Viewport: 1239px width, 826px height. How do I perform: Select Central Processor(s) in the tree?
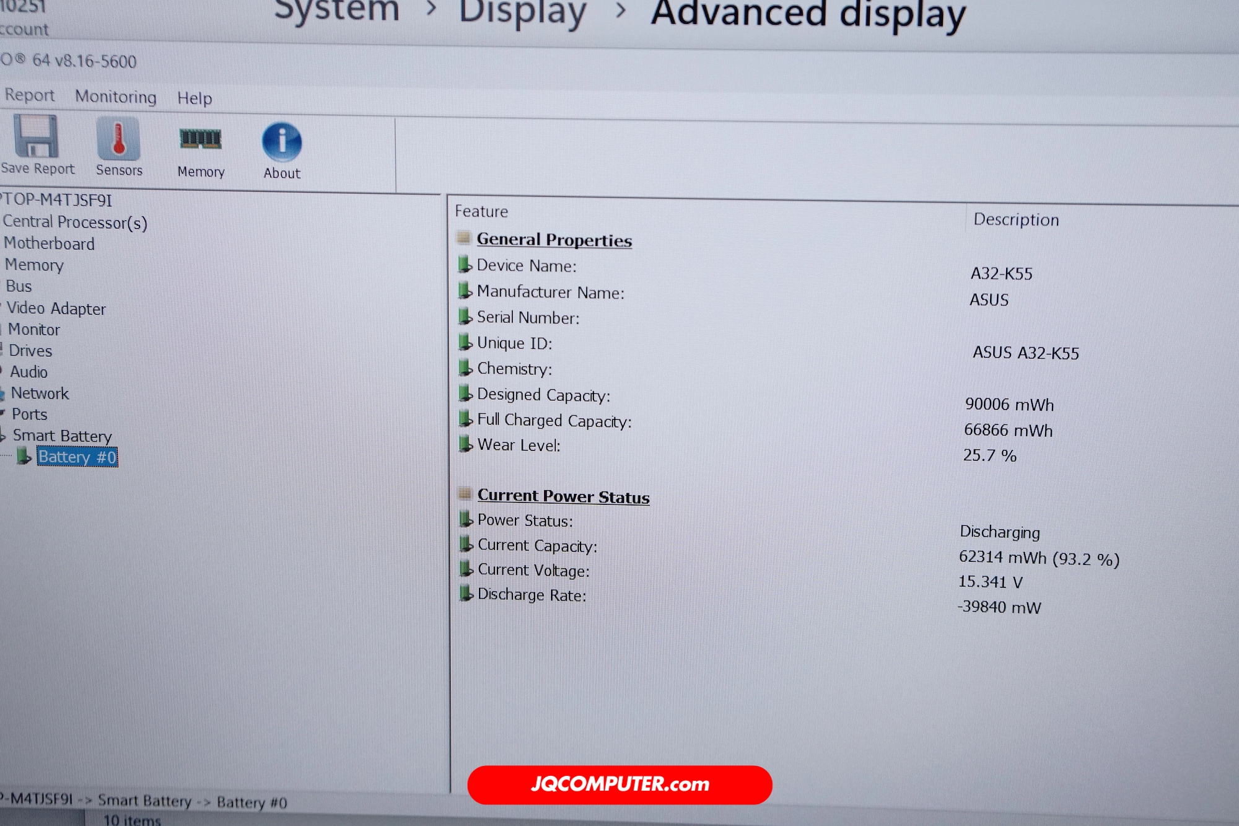75,222
